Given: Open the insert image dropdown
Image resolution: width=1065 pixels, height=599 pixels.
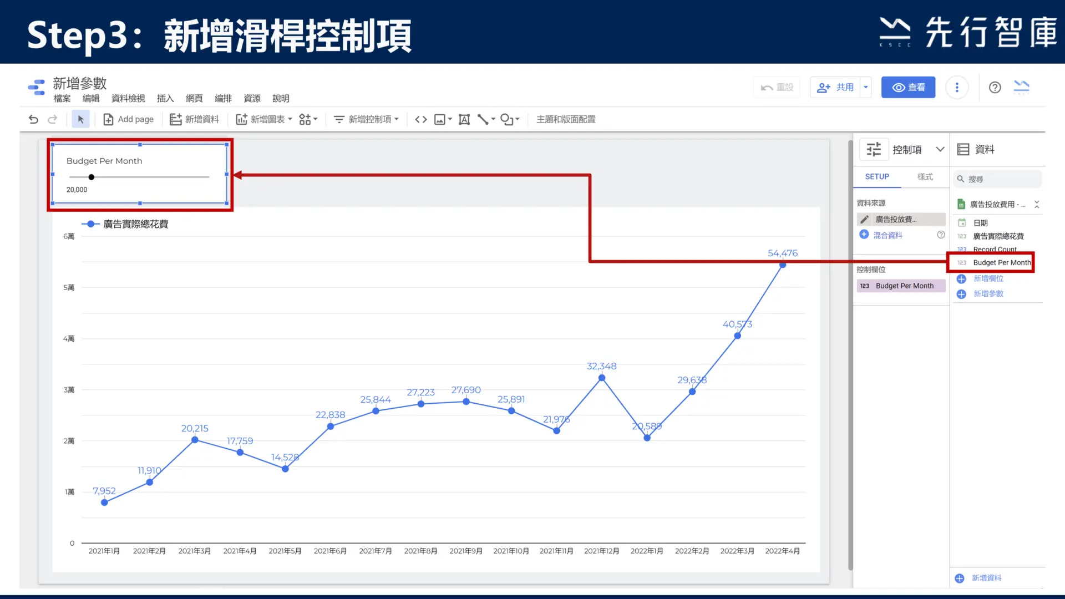Looking at the screenshot, I should click(443, 119).
